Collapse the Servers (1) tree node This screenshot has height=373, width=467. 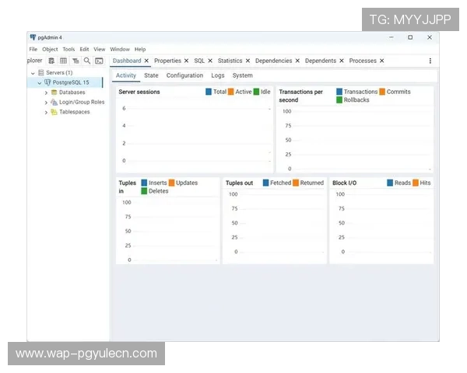(33, 73)
